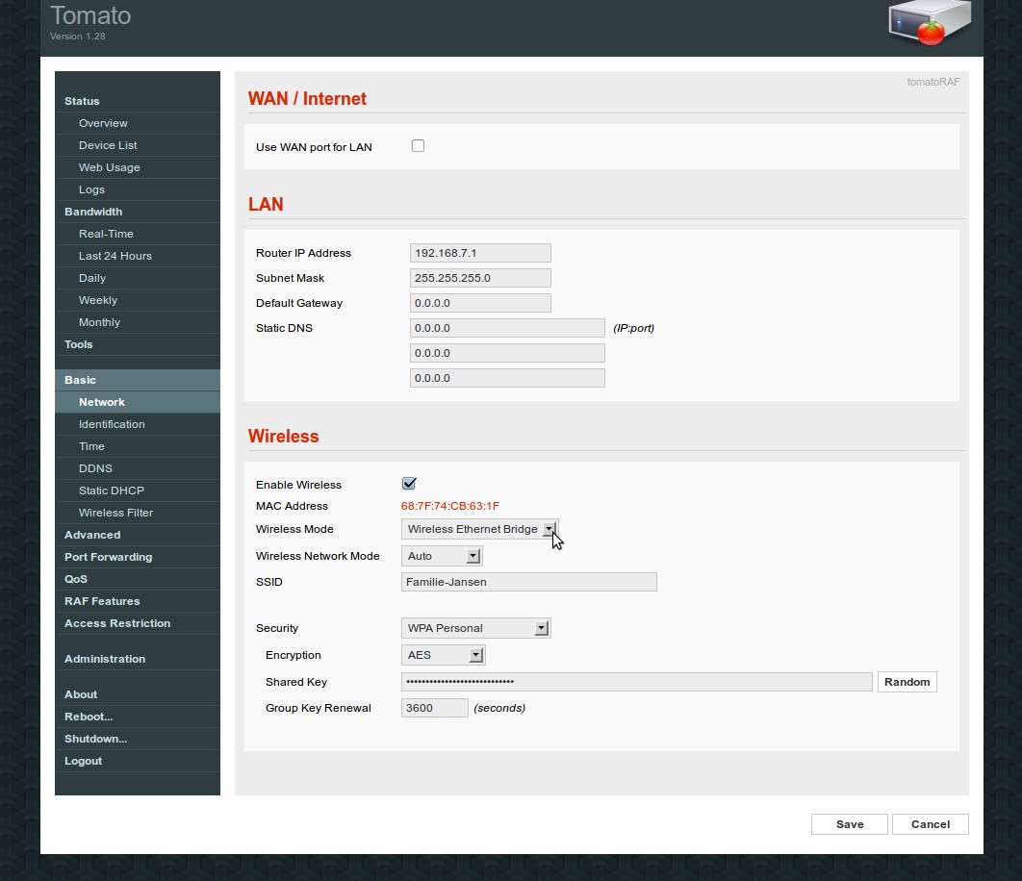The height and width of the screenshot is (881, 1022).
Task: Select the Router IP Address field
Action: click(479, 252)
